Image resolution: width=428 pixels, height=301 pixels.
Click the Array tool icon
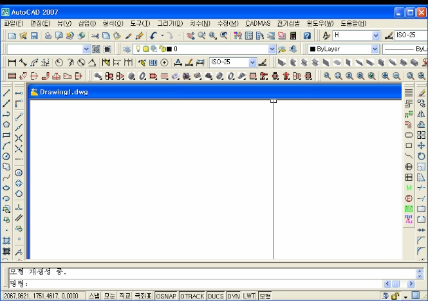coord(421,135)
